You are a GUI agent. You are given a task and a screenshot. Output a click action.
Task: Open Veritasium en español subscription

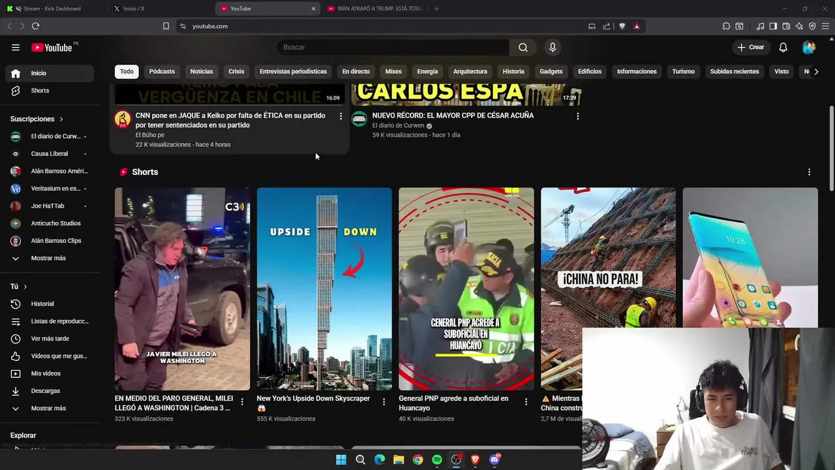pyautogui.click(x=50, y=189)
